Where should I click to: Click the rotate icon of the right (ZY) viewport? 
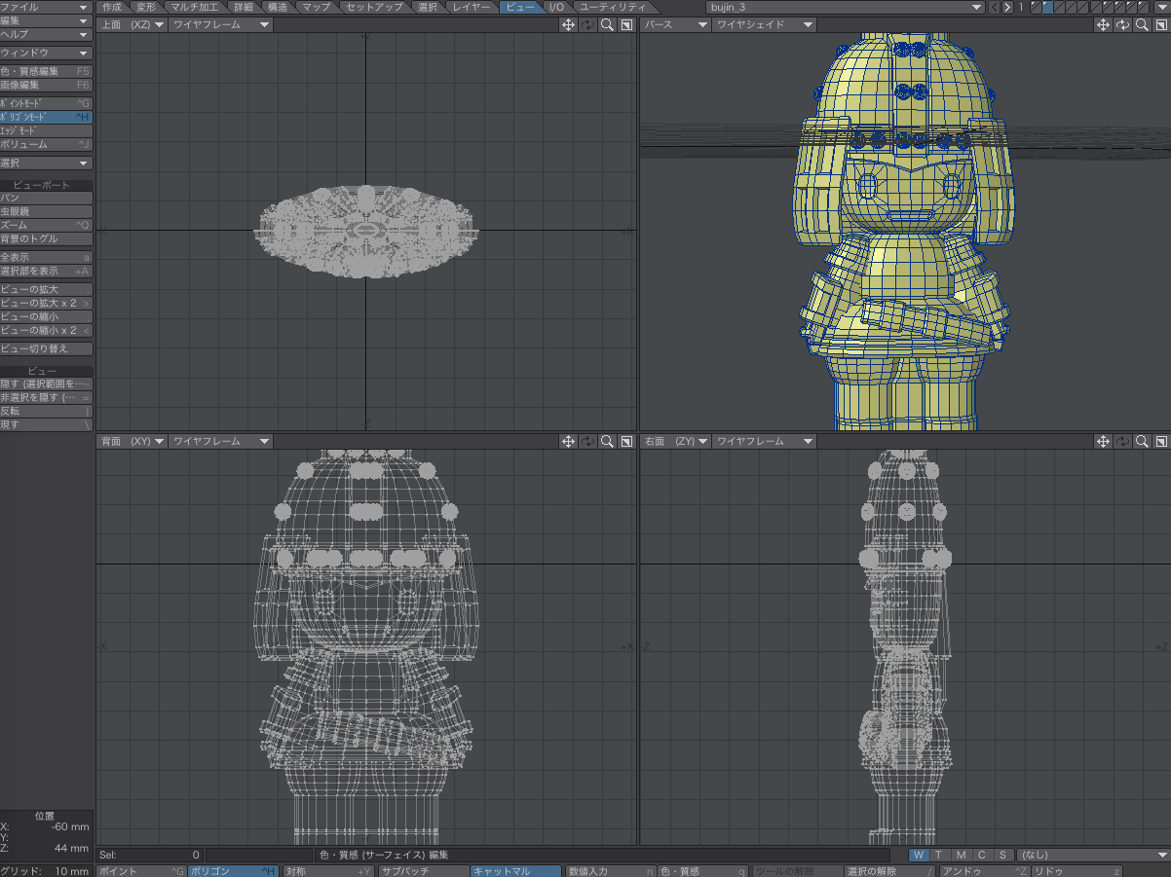1122,441
